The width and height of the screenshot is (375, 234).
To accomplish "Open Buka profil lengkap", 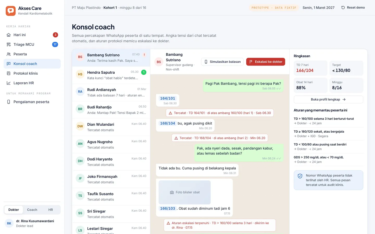I will click(x=328, y=100).
